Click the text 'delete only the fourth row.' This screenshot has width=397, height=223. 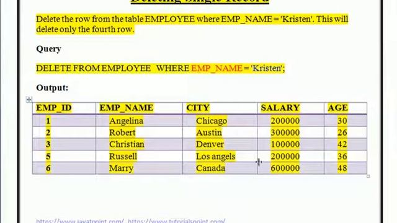[85, 30]
